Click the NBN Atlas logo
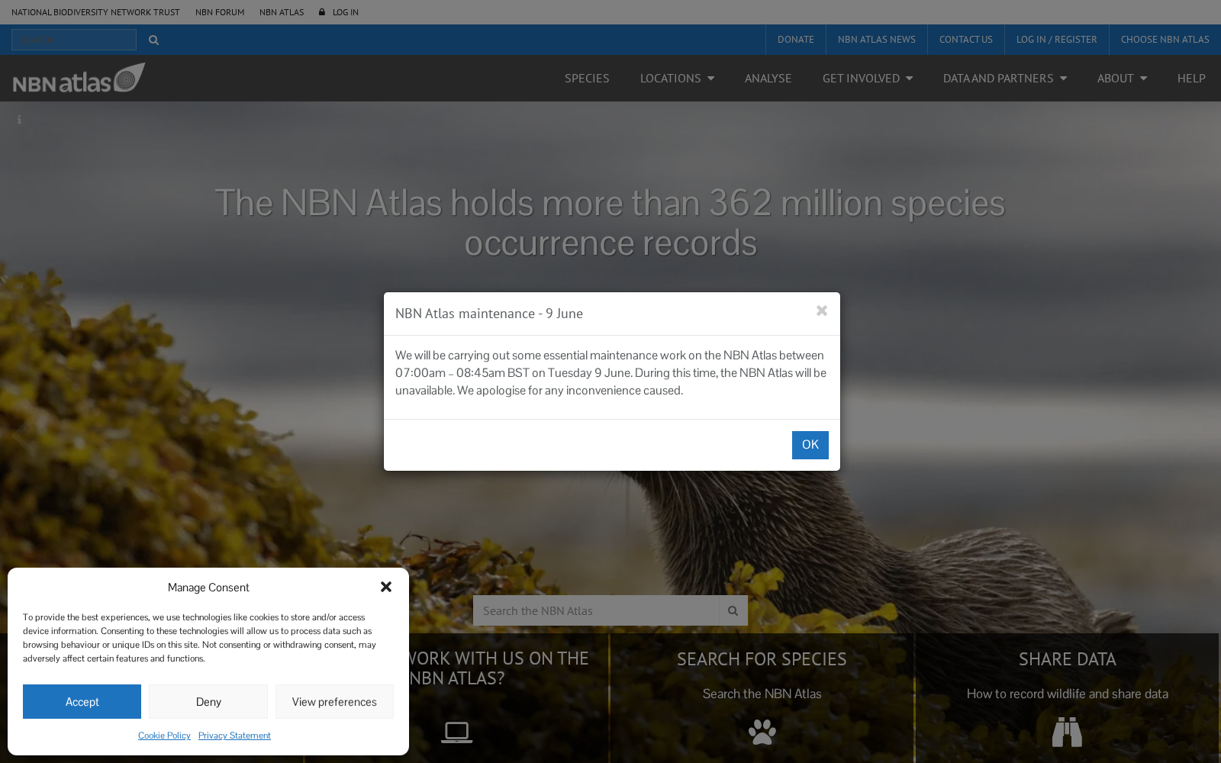 (79, 78)
